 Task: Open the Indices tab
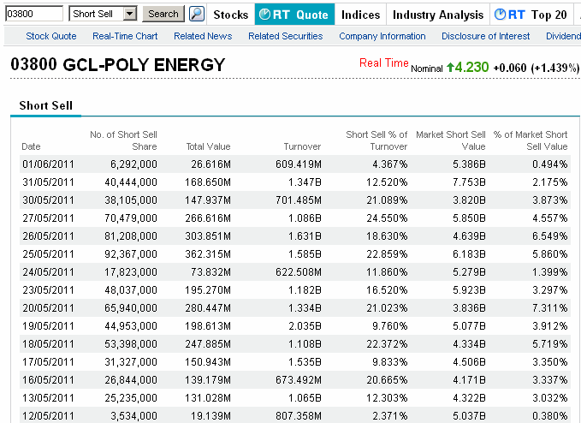tap(360, 15)
